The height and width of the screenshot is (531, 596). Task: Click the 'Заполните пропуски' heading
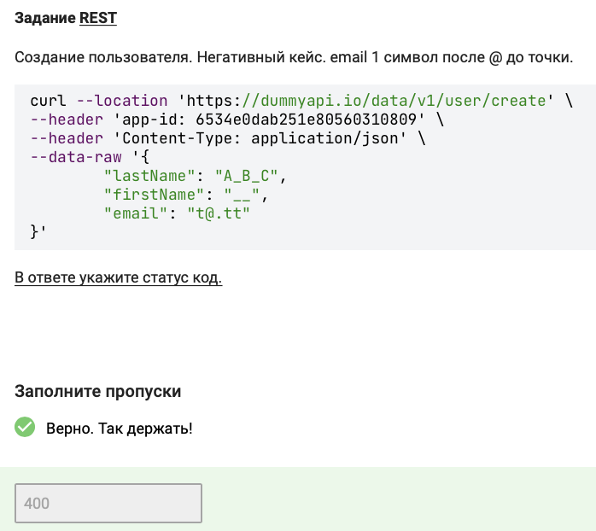click(97, 391)
